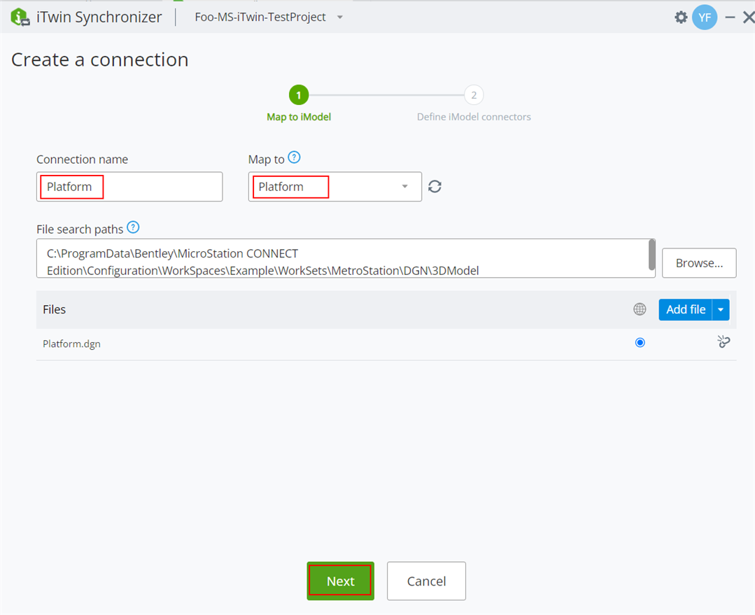The height and width of the screenshot is (615, 755).
Task: Open the Map to Platform dropdown
Action: point(334,186)
